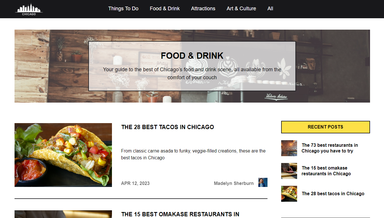Screen dimensions: 384x218
Task: Open 15 Best Omakase Restaurants headline
Action: [180, 214]
